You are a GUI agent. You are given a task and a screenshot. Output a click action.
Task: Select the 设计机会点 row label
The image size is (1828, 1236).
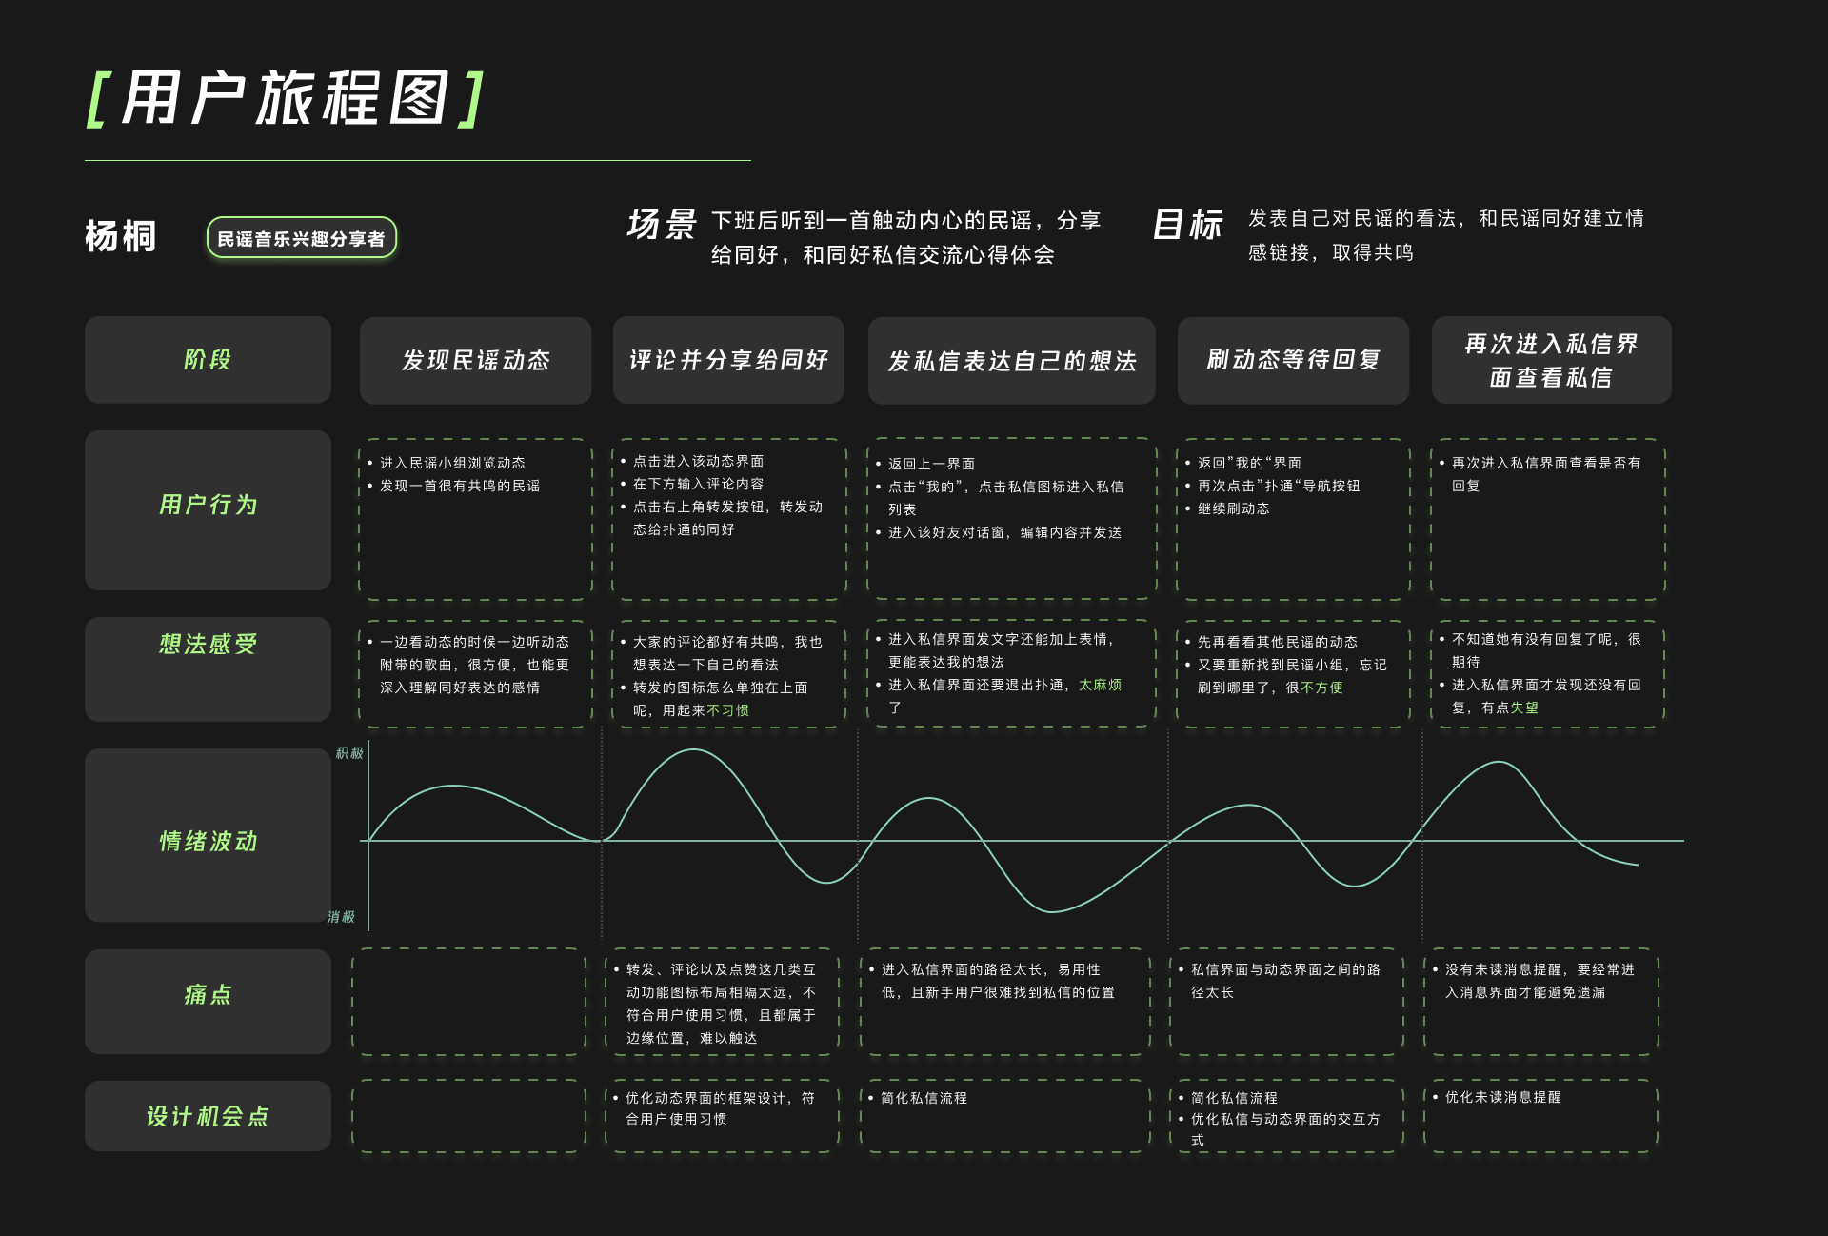click(x=208, y=1116)
